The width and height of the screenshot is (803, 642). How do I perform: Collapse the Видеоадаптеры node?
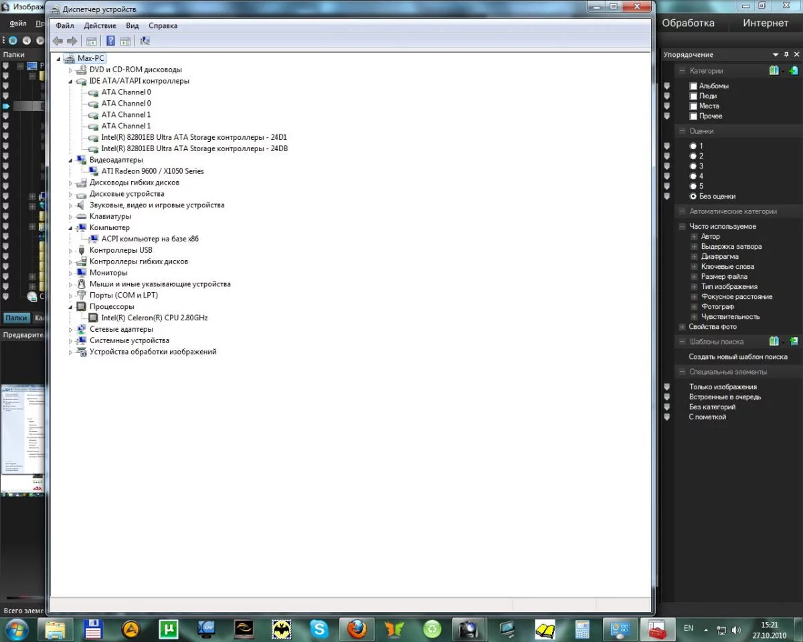pyautogui.click(x=70, y=160)
